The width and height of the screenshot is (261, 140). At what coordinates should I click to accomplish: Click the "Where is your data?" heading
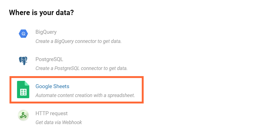point(41,13)
